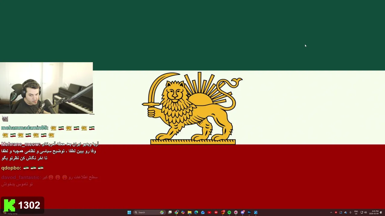385x216 pixels.
Task: Open the Windows Start menu
Action: (x=129, y=212)
